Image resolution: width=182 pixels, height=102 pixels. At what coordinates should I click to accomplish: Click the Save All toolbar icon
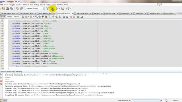click(x=12, y=8)
